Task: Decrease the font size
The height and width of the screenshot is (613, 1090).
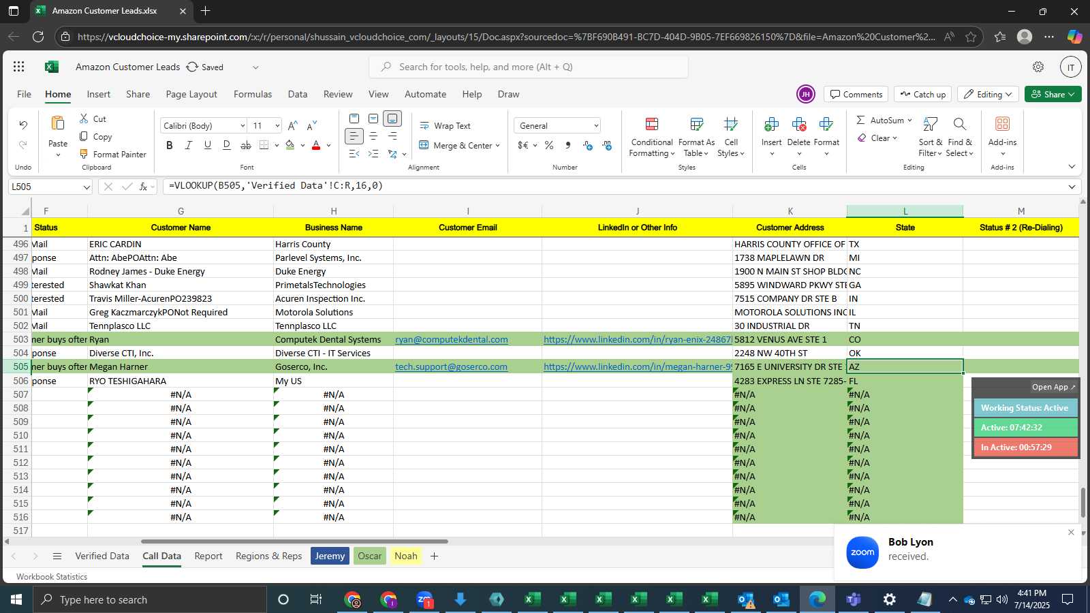Action: (312, 125)
